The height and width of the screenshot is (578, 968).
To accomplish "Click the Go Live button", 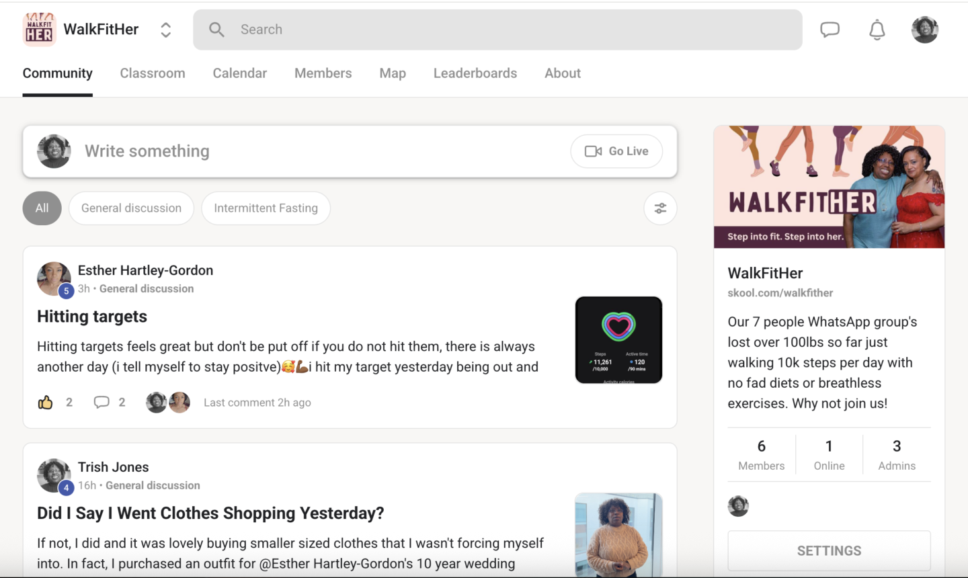I will pos(616,151).
